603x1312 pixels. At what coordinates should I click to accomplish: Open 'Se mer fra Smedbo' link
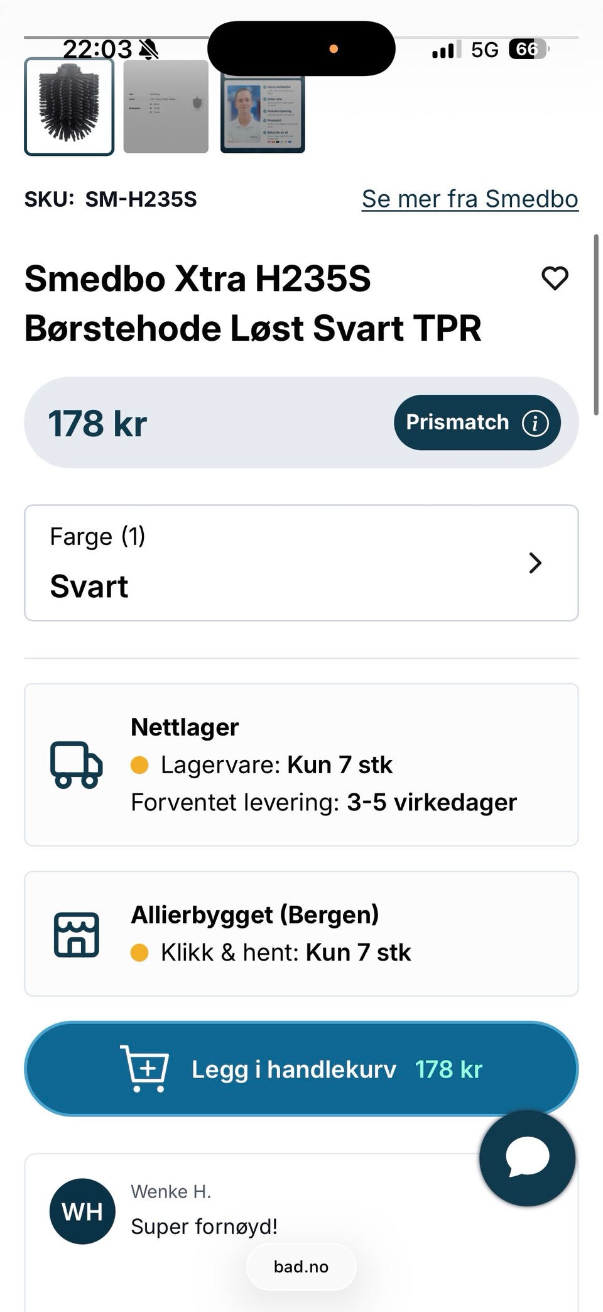(x=470, y=199)
